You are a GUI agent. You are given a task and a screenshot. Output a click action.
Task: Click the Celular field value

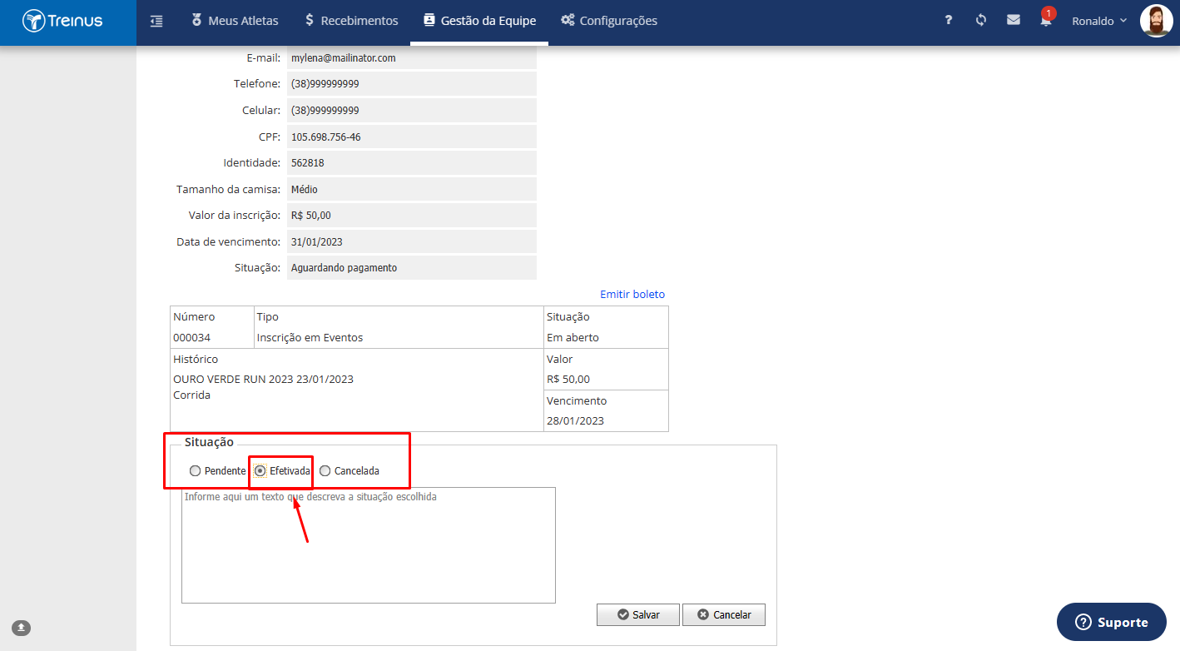[412, 110]
